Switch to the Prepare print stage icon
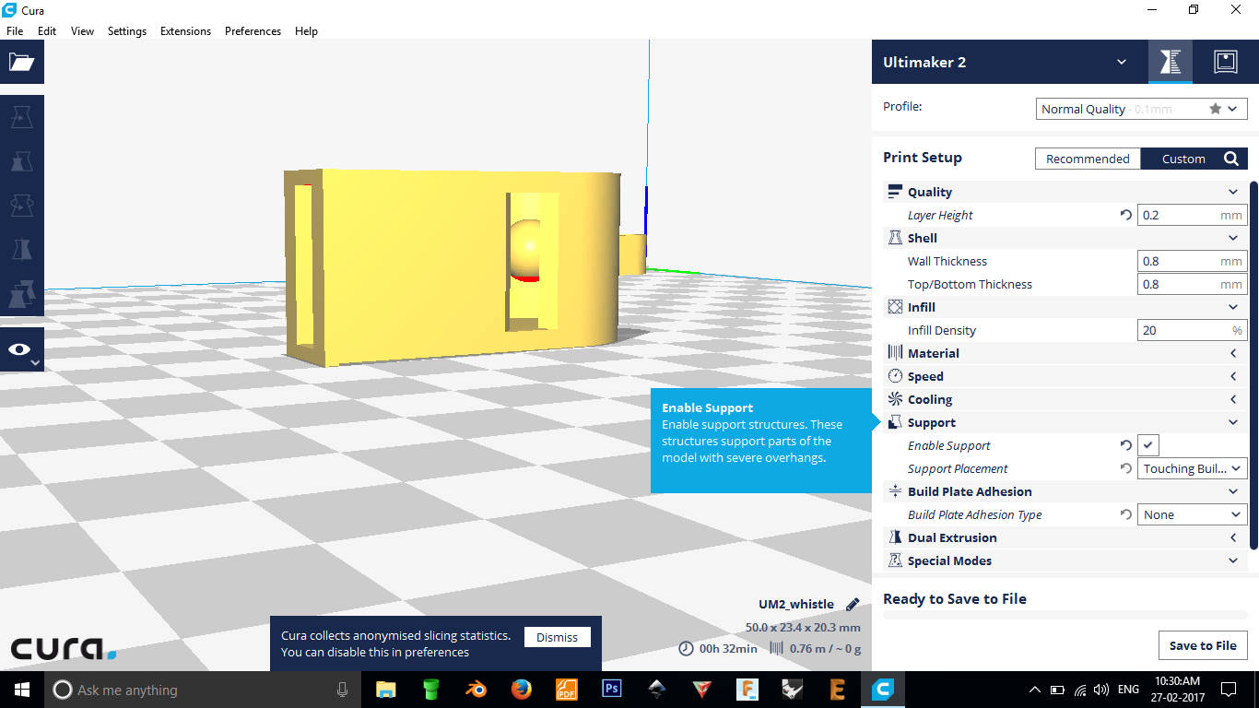 (1171, 62)
